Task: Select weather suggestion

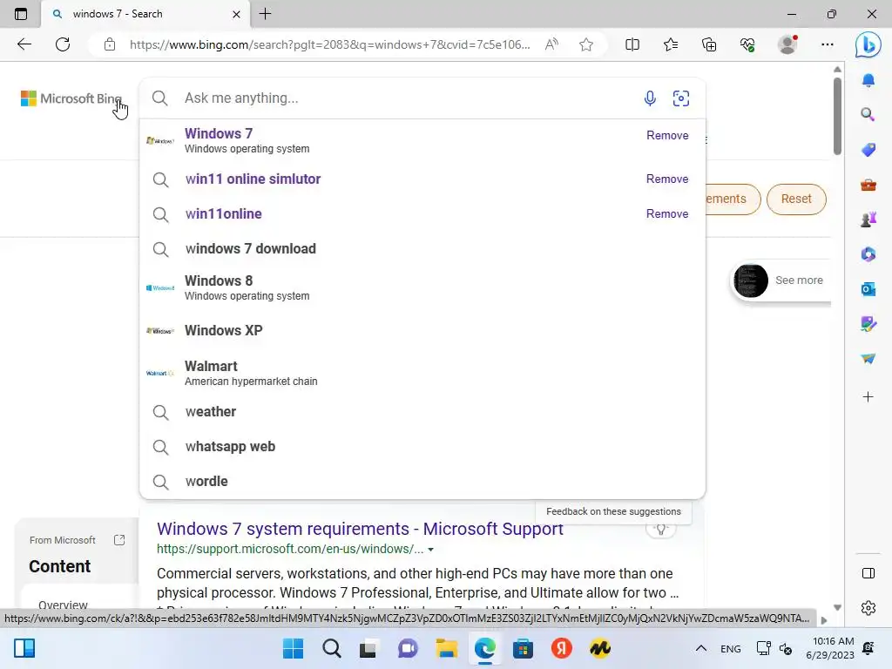Action: coord(422,412)
